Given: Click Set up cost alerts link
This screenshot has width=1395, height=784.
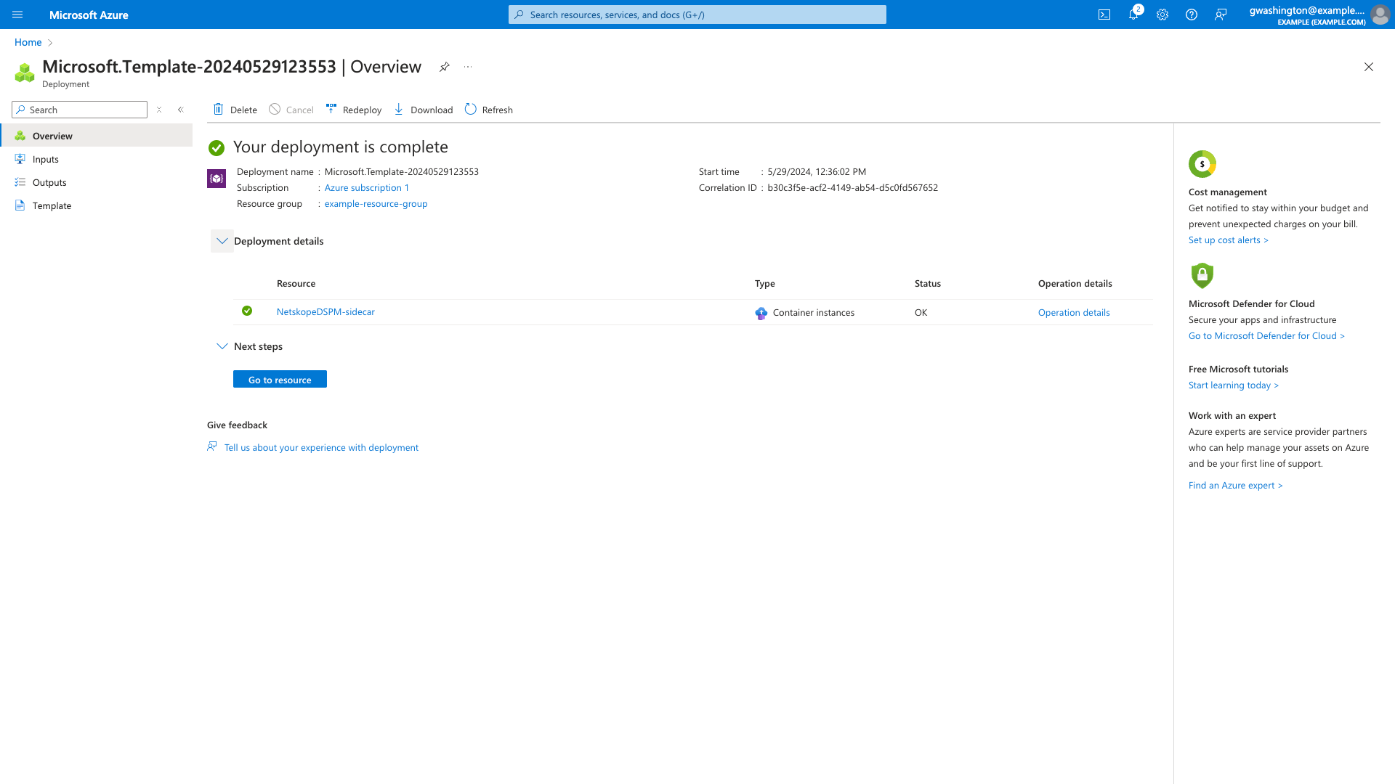Looking at the screenshot, I should click(1229, 240).
